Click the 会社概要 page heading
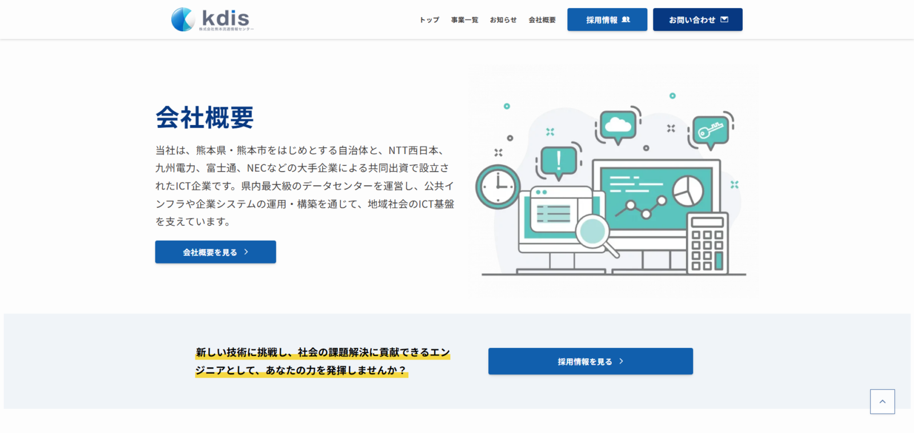 click(205, 118)
